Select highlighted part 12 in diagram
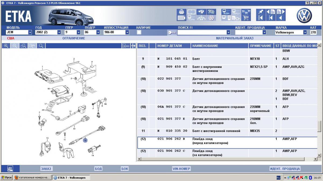Screen dimensions: 323x181 click(85, 140)
